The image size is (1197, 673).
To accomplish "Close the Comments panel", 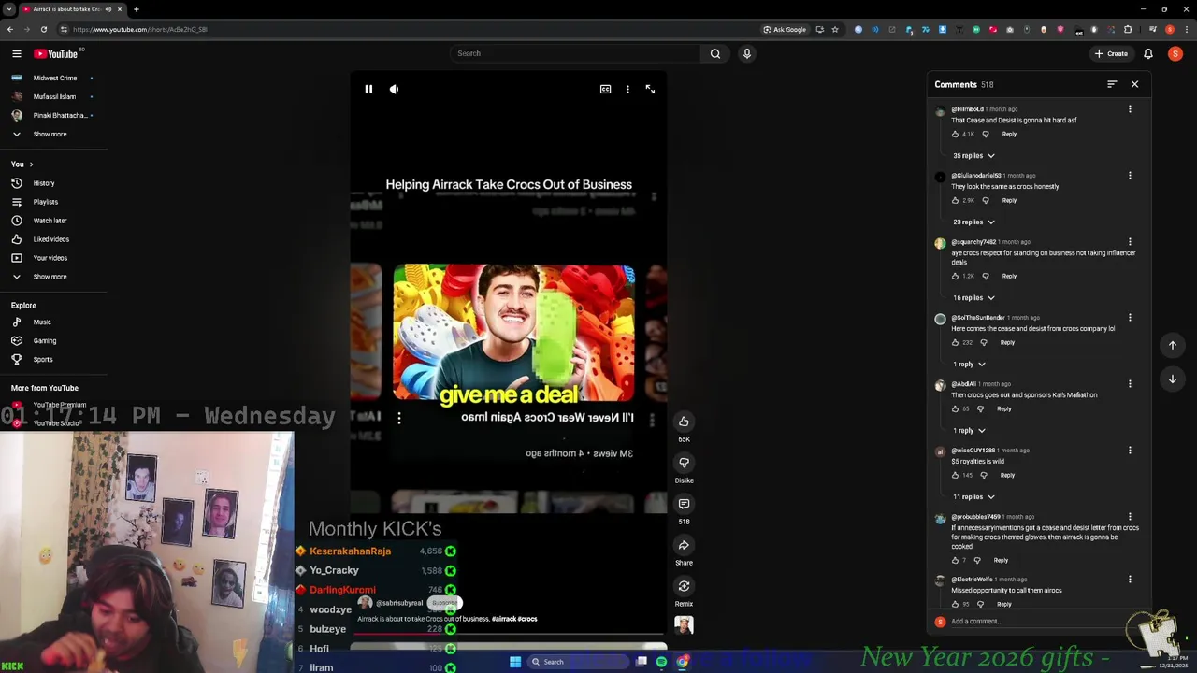I will [x=1134, y=84].
